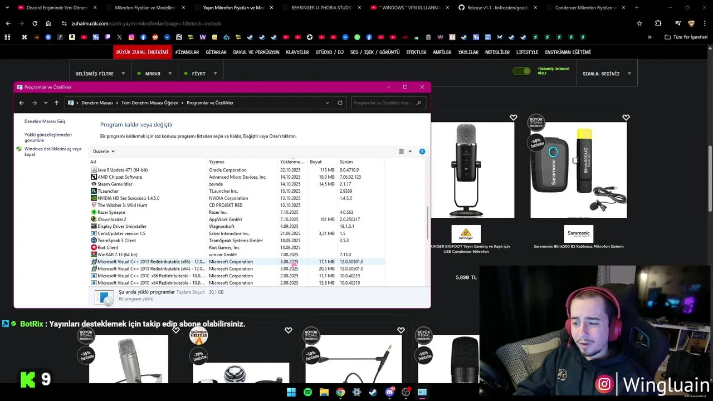Open OBS Studio from the taskbar

coord(406,392)
